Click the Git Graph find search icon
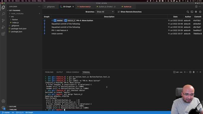The image size is (203, 114). (x=188, y=12)
